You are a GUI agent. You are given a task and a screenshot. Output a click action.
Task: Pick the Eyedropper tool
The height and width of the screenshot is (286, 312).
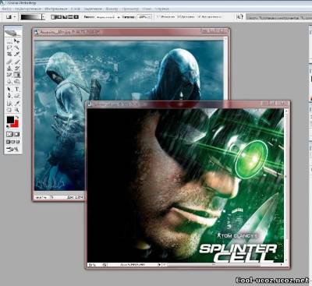pos(17,104)
